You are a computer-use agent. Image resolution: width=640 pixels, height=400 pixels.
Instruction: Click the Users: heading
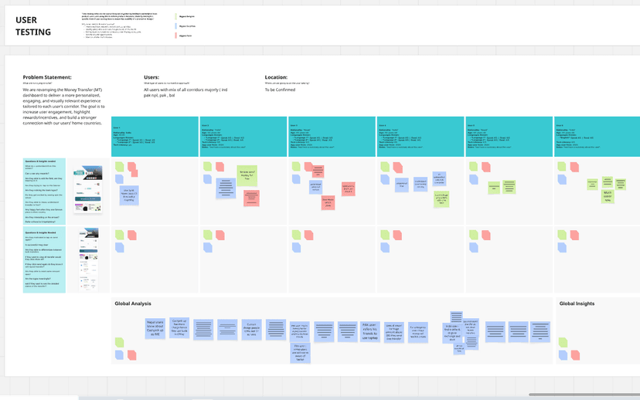click(x=151, y=77)
